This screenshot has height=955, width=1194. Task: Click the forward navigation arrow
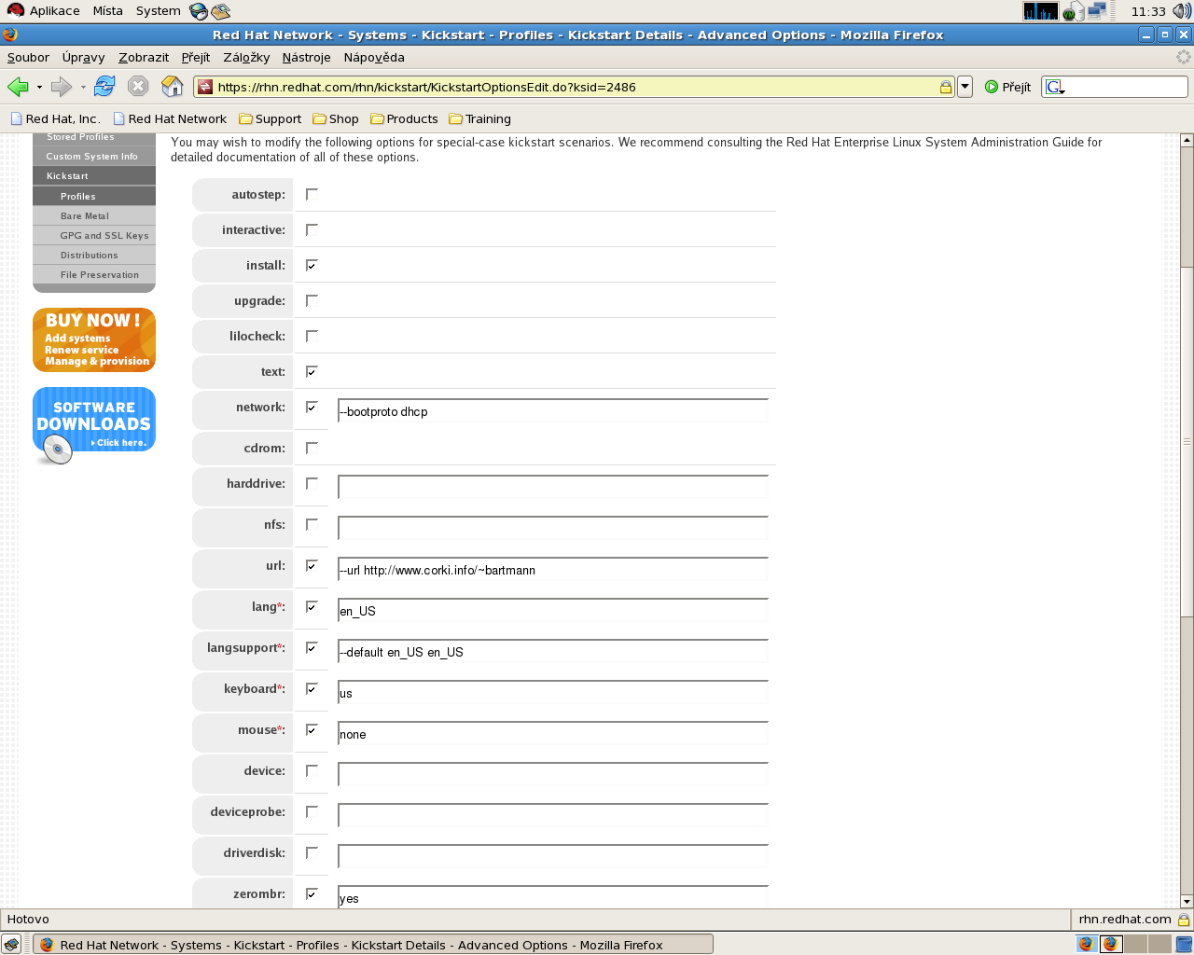click(62, 87)
